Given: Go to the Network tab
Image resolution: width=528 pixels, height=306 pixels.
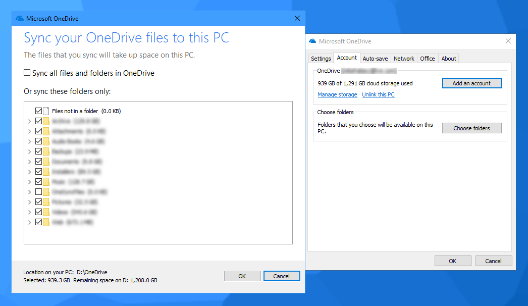Looking at the screenshot, I should [404, 59].
